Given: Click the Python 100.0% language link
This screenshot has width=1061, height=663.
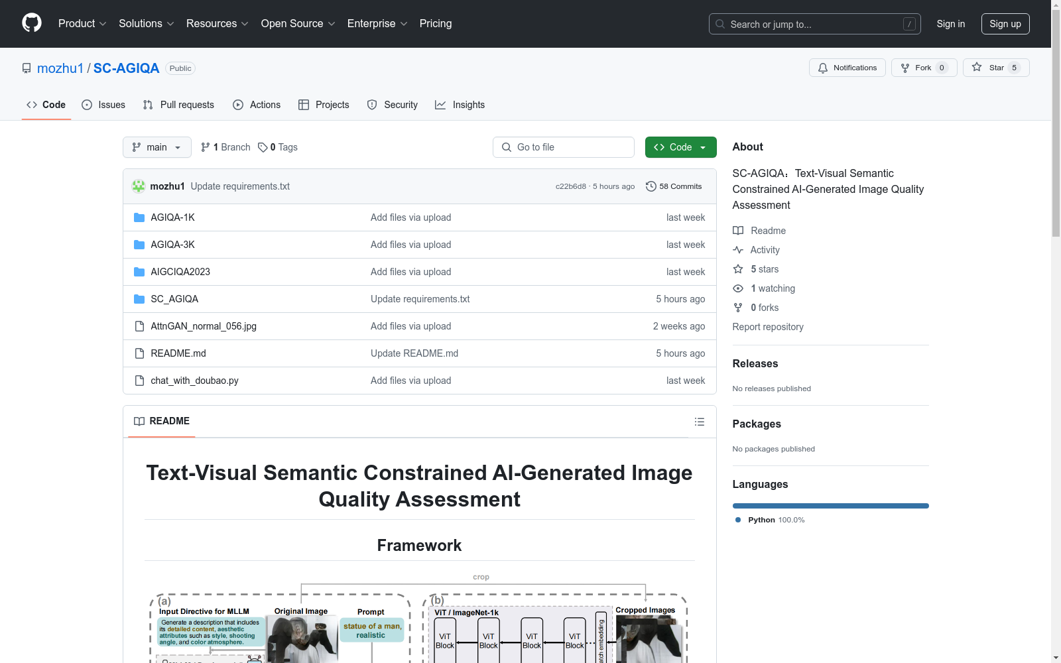Looking at the screenshot, I should (770, 520).
